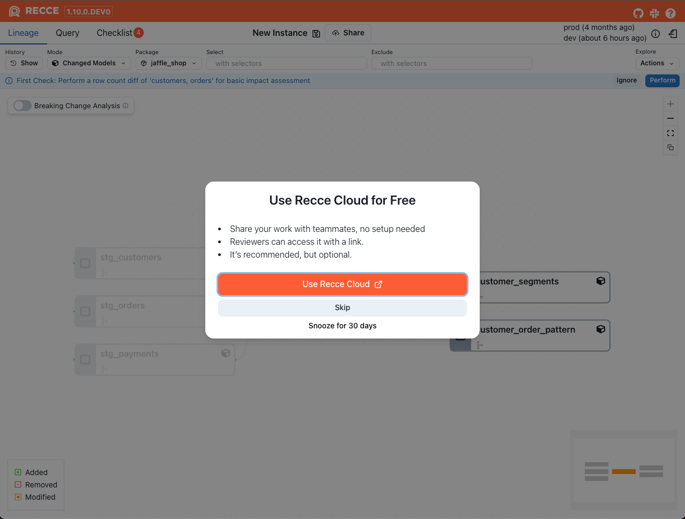Zoom in on the lineage canvas
The height and width of the screenshot is (519, 685).
pos(670,104)
